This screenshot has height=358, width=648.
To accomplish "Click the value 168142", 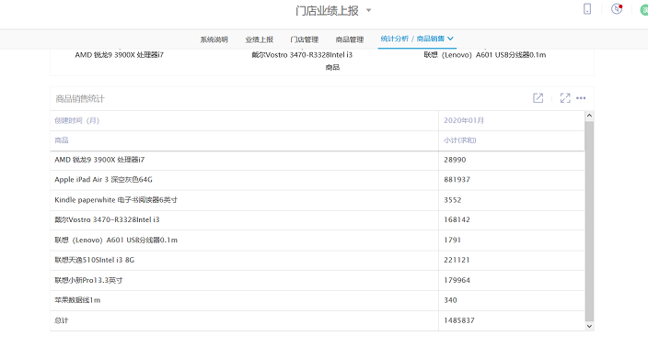I will (457, 220).
